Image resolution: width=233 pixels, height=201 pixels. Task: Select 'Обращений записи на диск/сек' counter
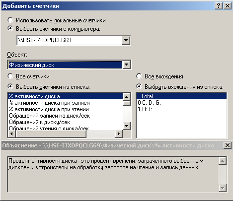(65, 116)
